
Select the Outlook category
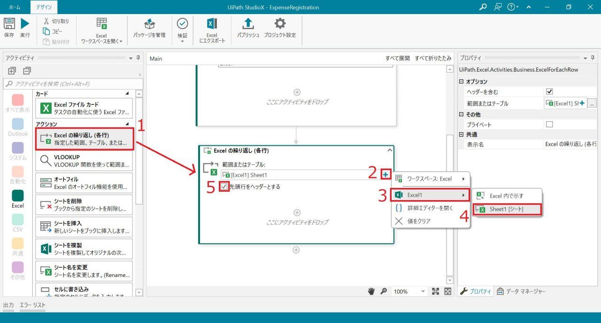[x=18, y=128]
